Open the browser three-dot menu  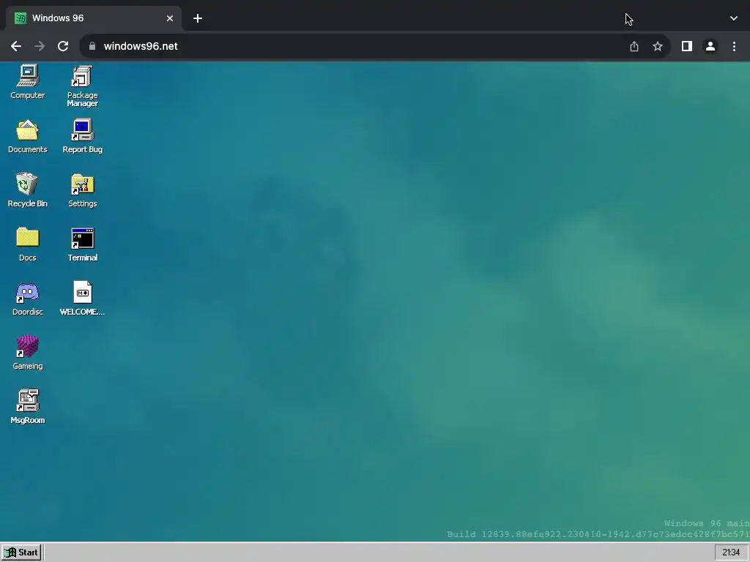(x=734, y=46)
